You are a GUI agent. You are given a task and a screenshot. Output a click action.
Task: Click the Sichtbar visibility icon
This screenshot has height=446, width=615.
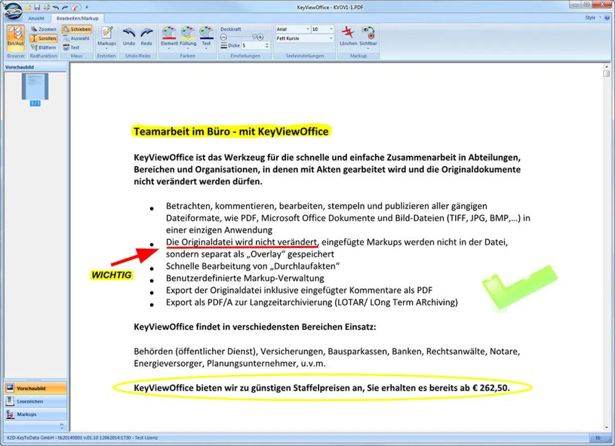368,33
